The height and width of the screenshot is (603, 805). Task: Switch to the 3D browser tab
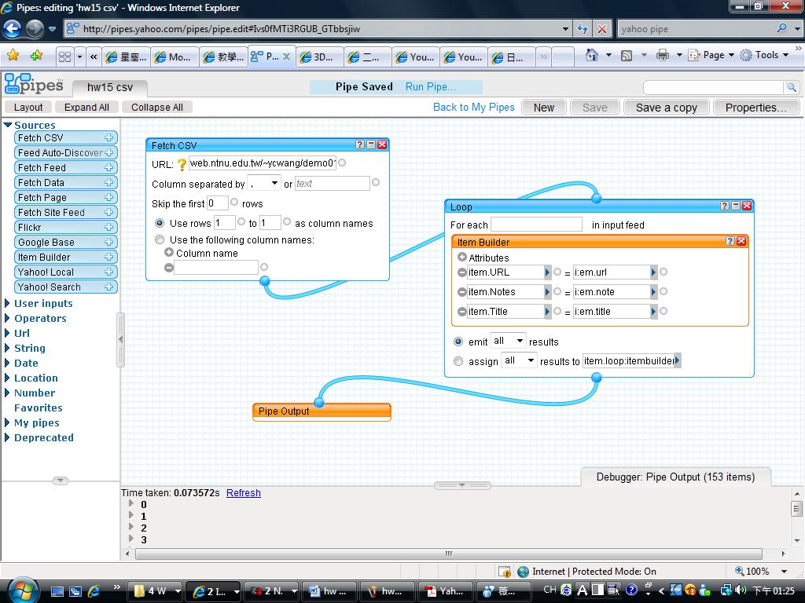click(x=318, y=57)
